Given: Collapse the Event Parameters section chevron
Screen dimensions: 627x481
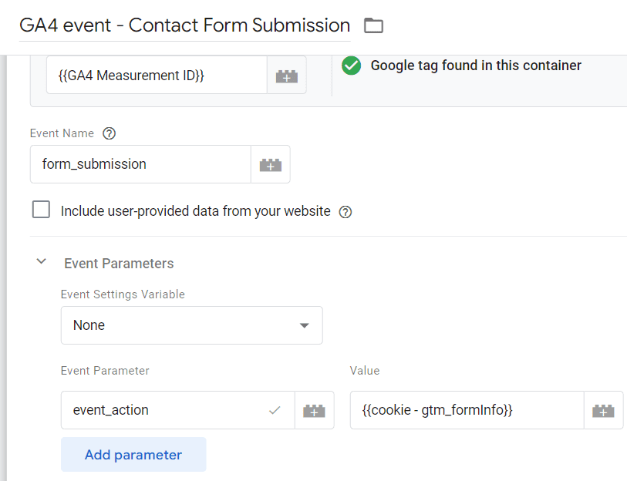Looking at the screenshot, I should point(42,262).
